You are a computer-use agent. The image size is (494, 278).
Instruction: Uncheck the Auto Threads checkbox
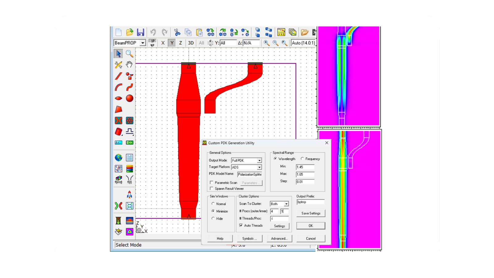click(x=241, y=225)
